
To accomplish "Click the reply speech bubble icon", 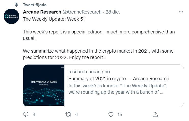I will (x=26, y=114).
